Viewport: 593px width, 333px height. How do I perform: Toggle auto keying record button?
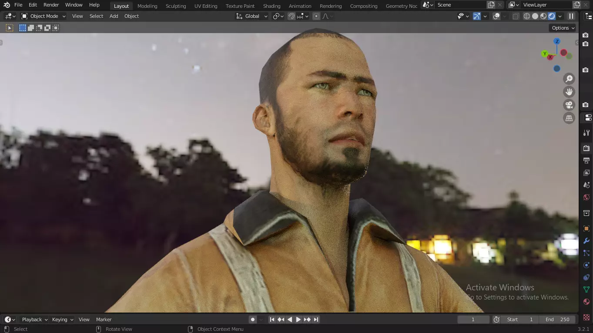pyautogui.click(x=252, y=320)
